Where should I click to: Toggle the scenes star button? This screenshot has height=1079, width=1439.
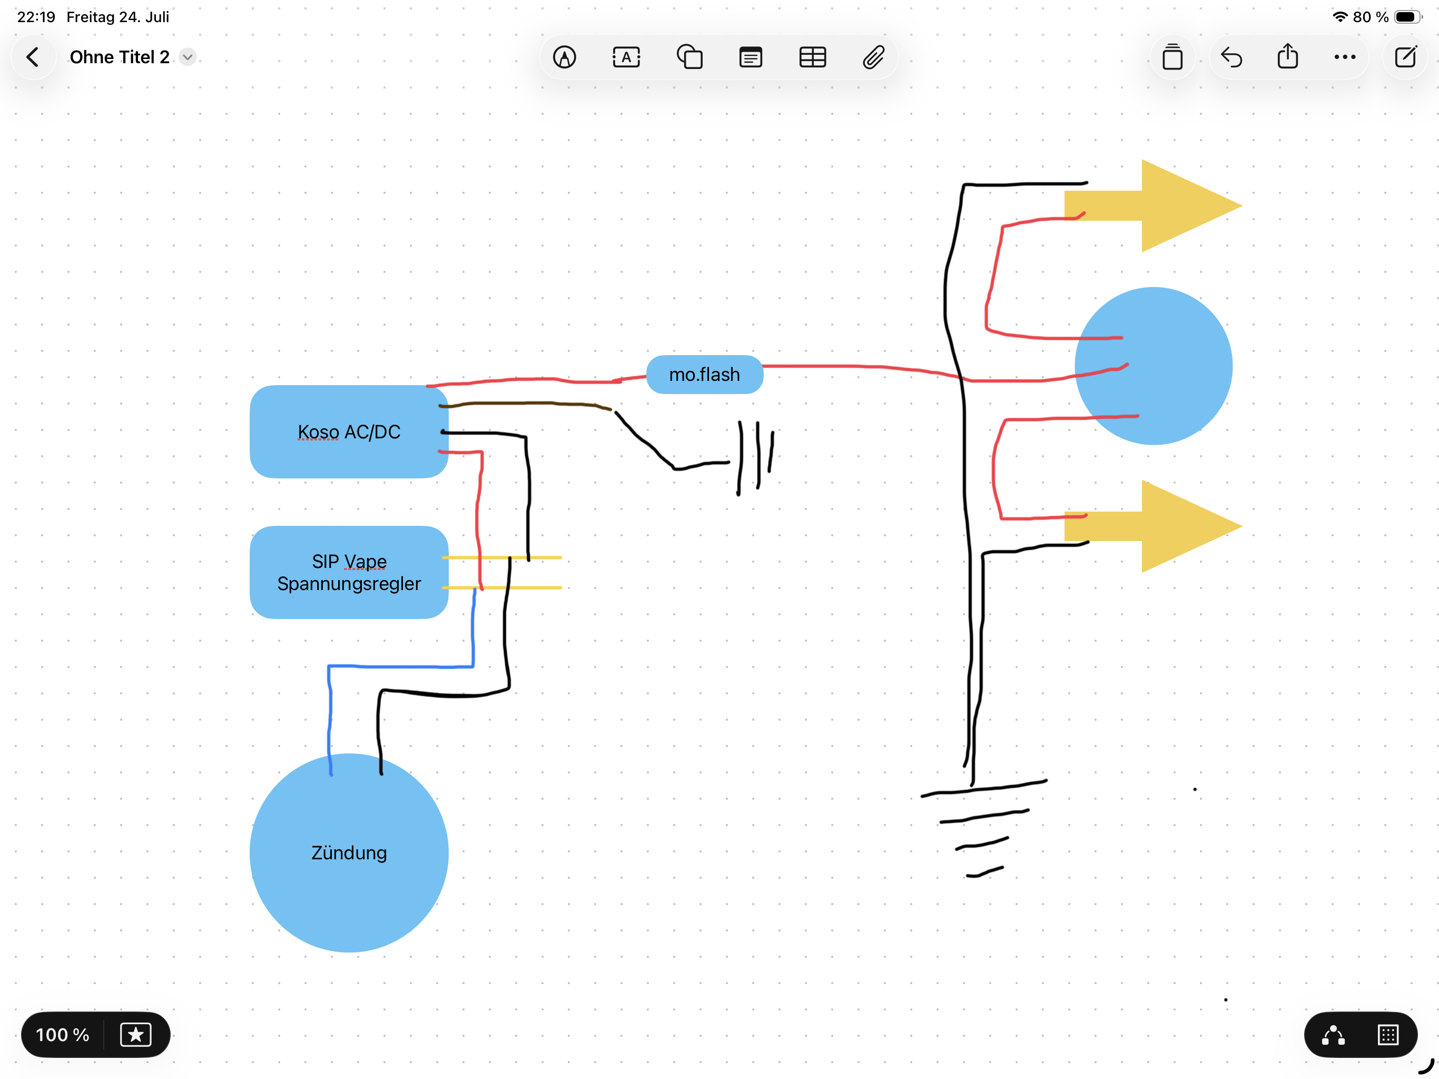point(135,1034)
